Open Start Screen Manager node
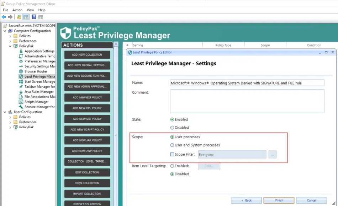 coord(39,82)
